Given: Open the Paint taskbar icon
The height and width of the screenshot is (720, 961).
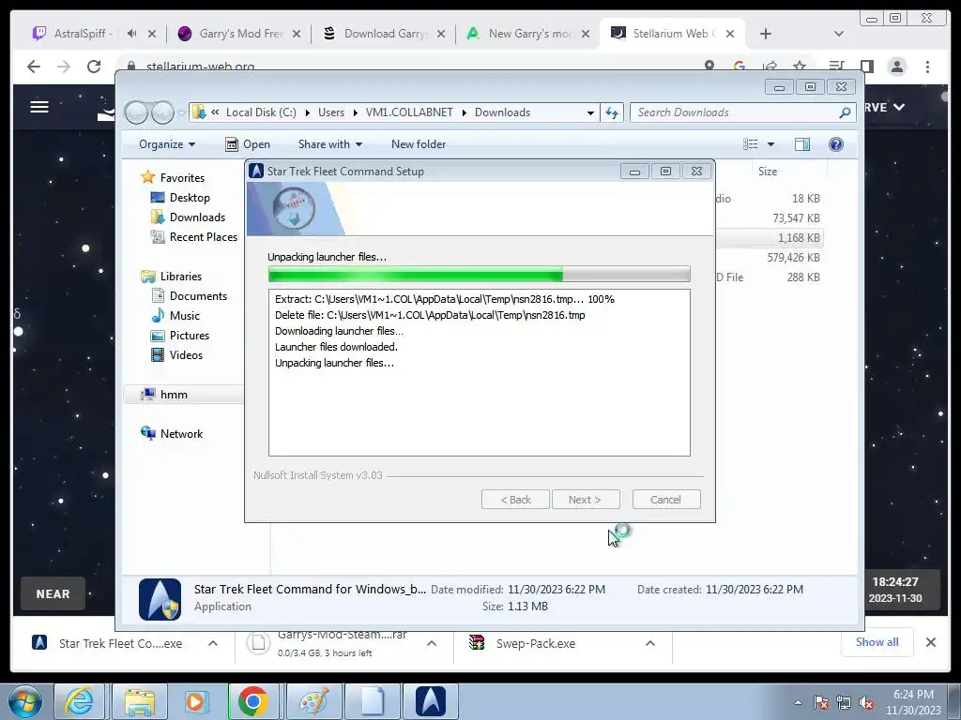Looking at the screenshot, I should tap(313, 701).
